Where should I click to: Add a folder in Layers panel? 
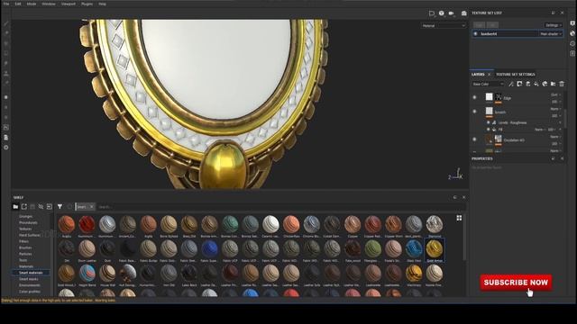[x=553, y=84]
